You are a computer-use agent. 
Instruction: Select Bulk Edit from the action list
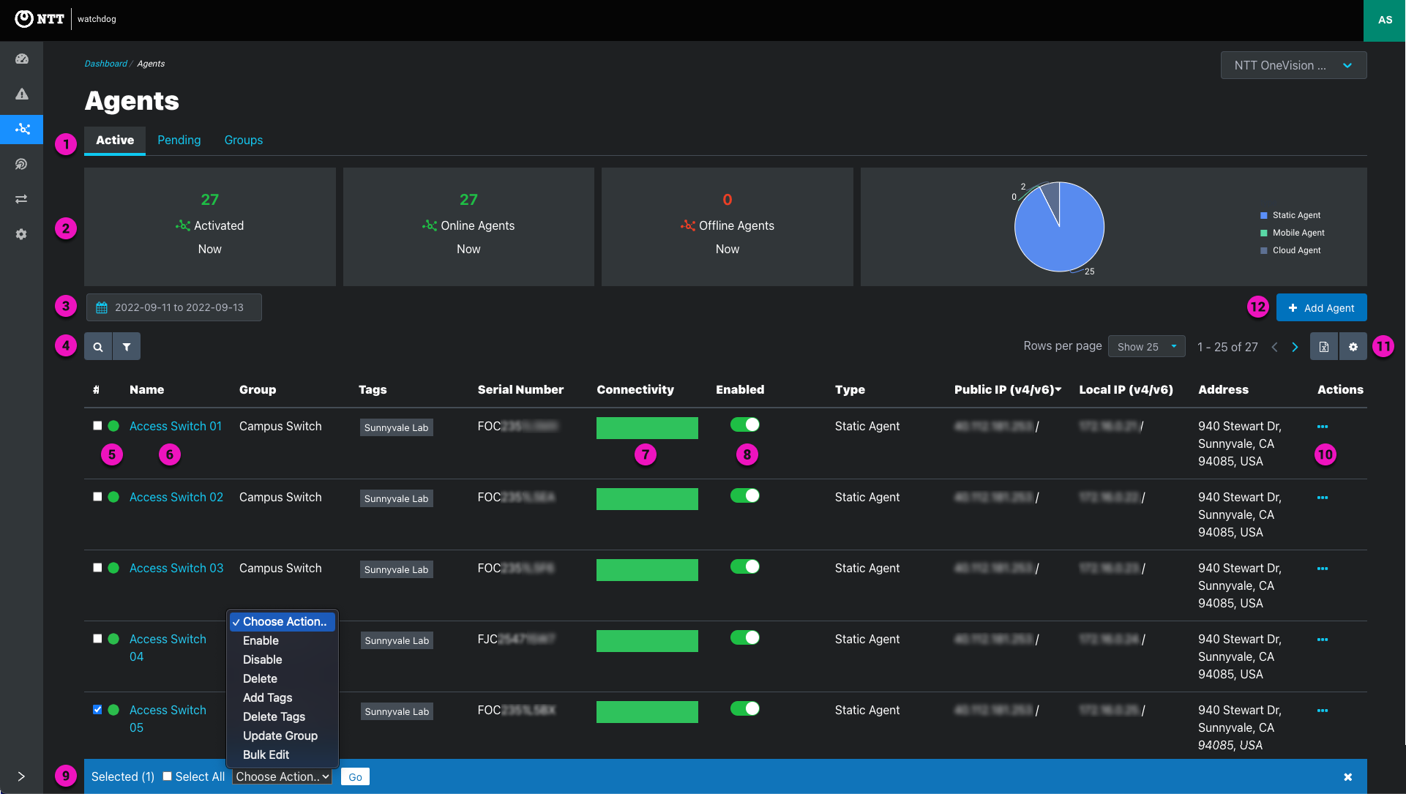[283, 754]
